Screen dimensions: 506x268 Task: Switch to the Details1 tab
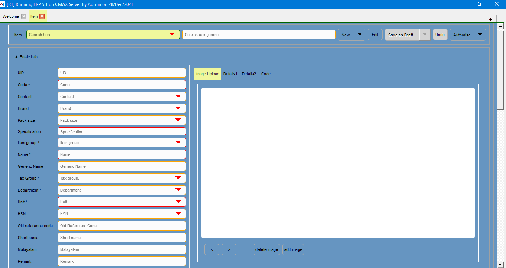230,74
